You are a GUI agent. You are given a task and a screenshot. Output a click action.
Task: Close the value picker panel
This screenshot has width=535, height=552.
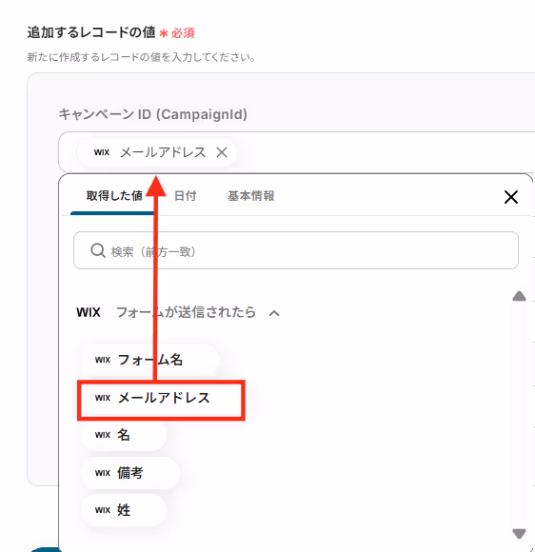510,197
